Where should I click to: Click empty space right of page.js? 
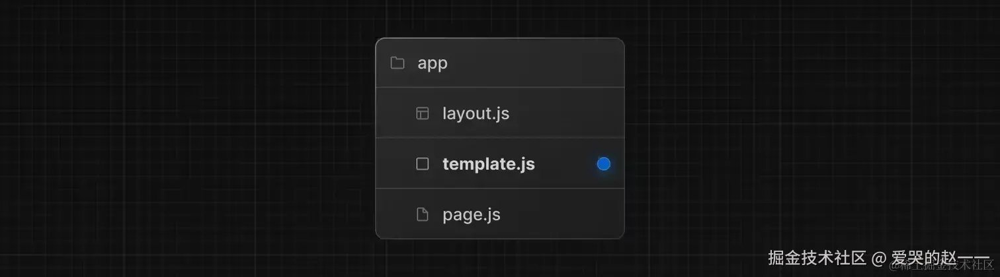(x=562, y=214)
